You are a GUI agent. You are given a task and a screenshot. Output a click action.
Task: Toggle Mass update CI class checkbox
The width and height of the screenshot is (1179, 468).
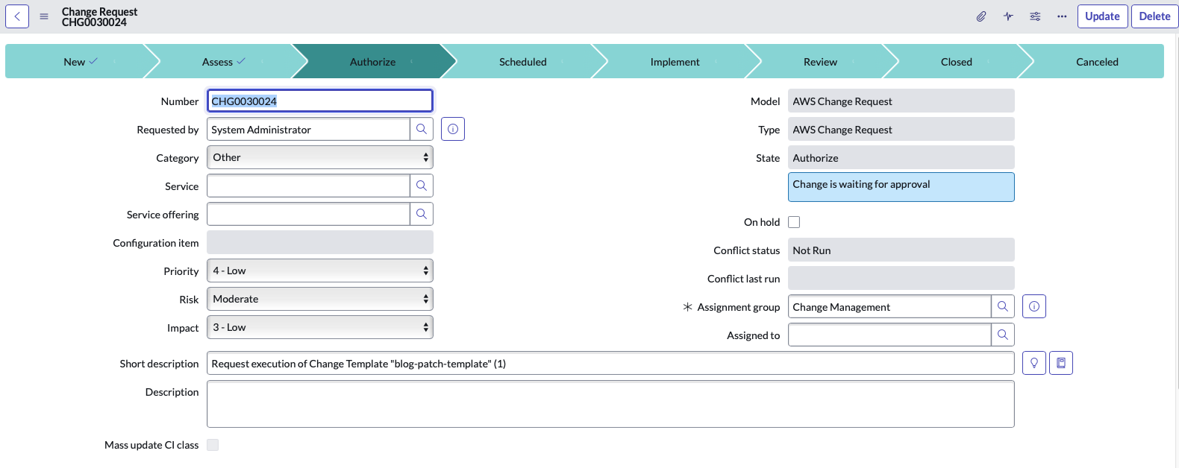tap(213, 445)
